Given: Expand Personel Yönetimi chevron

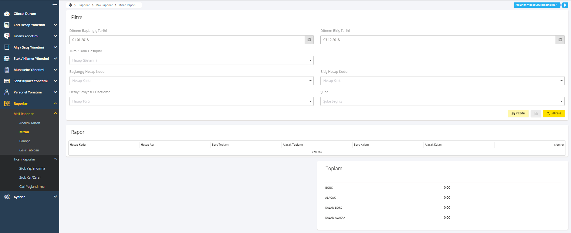Looking at the screenshot, I should tap(55, 92).
